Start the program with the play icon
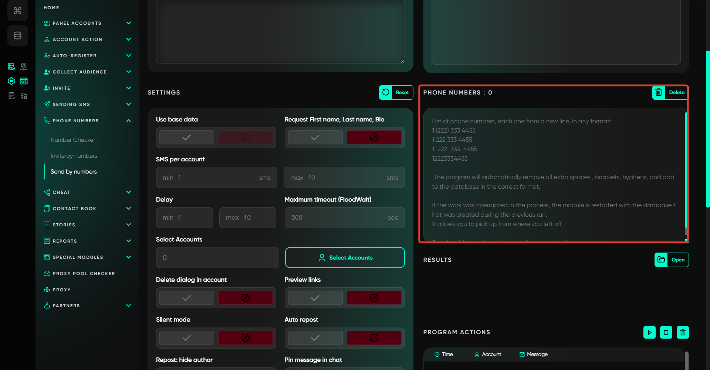710x370 pixels. tap(649, 332)
